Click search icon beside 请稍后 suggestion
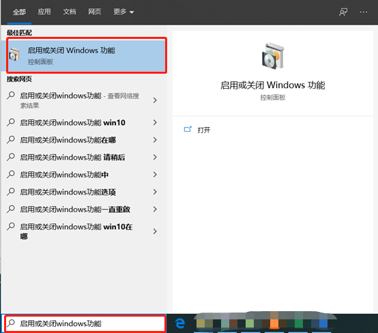The height and width of the screenshot is (333, 378). tap(11, 157)
